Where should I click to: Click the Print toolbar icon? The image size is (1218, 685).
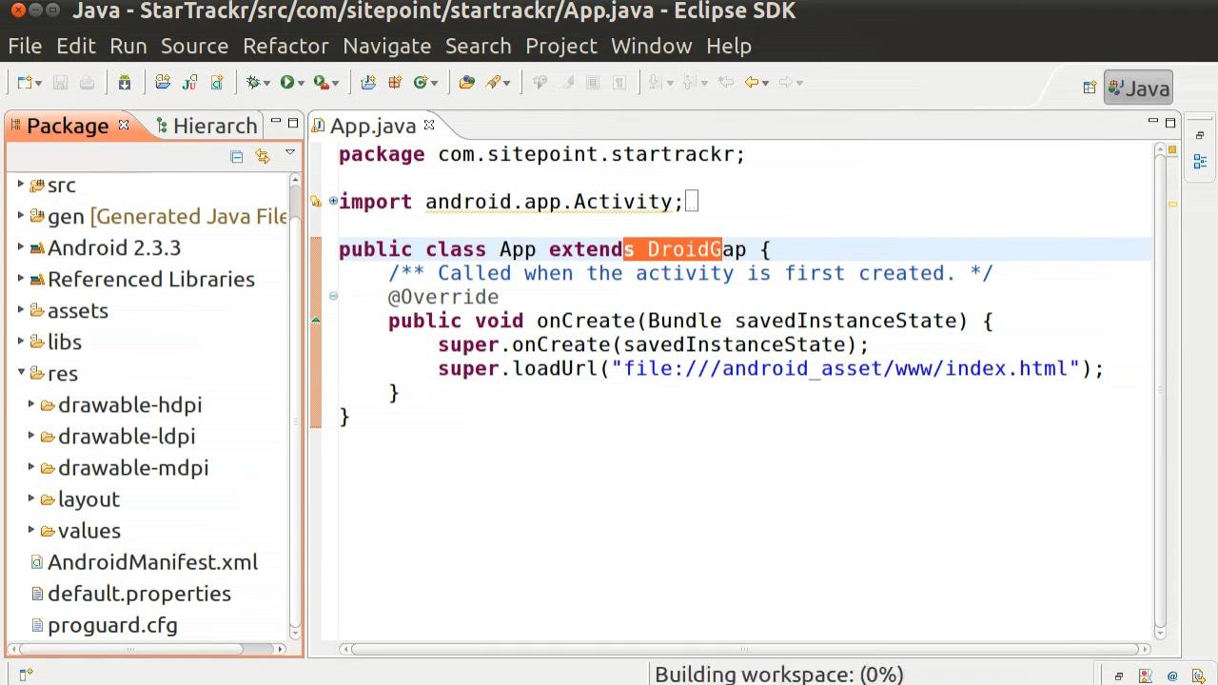(87, 83)
